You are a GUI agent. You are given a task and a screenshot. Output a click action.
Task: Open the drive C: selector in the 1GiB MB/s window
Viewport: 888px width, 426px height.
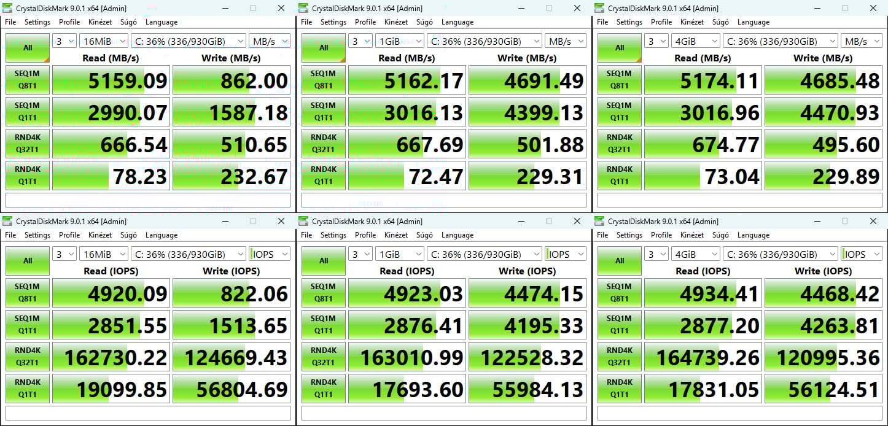(x=483, y=41)
